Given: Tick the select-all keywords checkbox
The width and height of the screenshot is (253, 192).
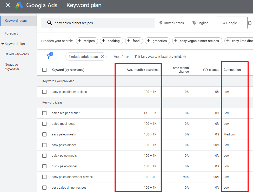Looking at the screenshot, I should (44, 70).
